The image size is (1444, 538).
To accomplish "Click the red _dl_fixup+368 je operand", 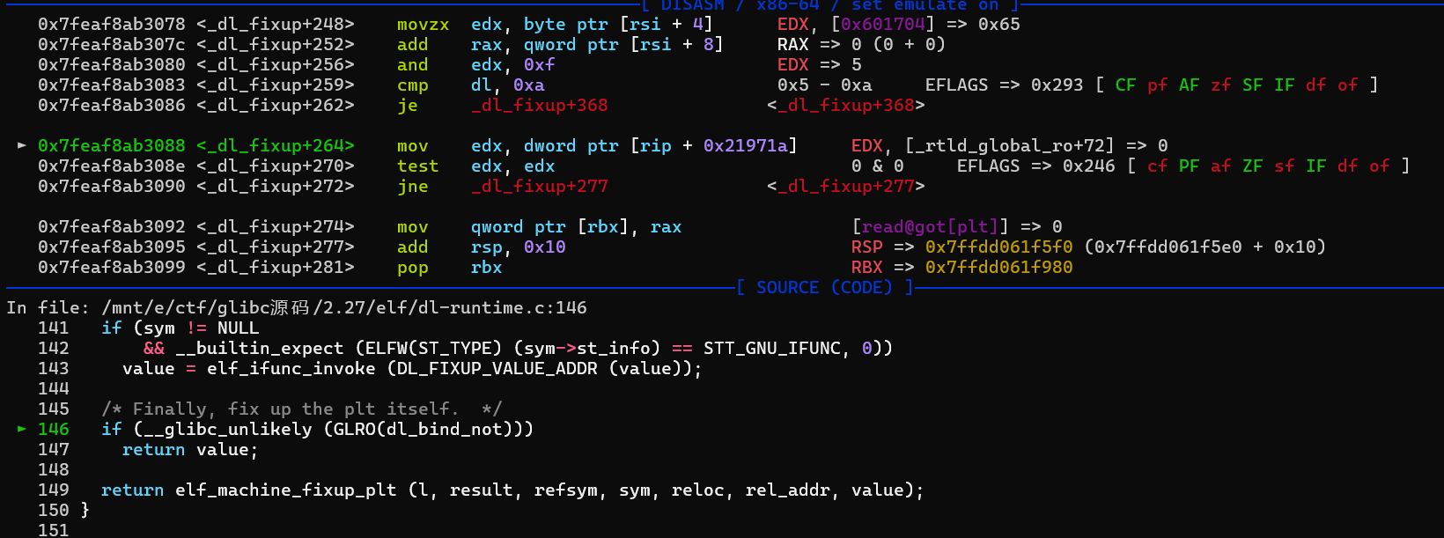I will click(539, 106).
